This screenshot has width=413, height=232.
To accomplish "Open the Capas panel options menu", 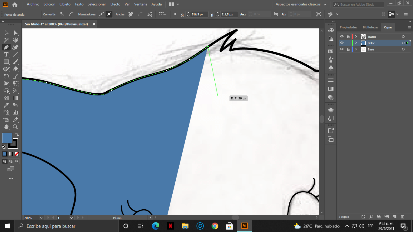I will point(409,27).
